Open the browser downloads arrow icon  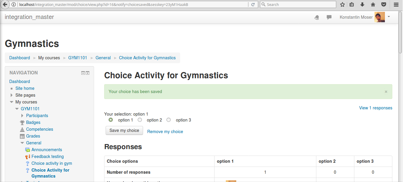[362, 4]
